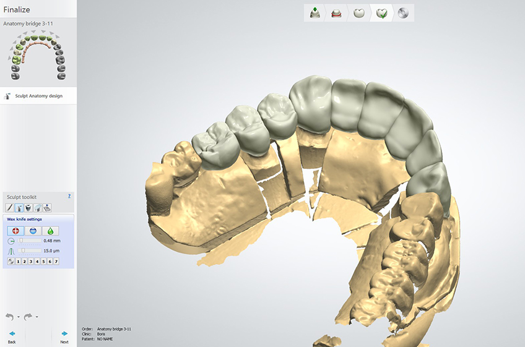Open the undo history dropdown arrow
This screenshot has height=347, width=525.
[x=19, y=317]
